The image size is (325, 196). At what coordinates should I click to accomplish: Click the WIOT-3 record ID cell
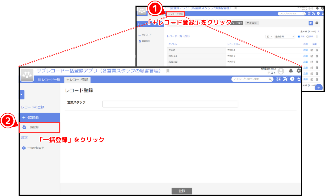click(x=231, y=62)
